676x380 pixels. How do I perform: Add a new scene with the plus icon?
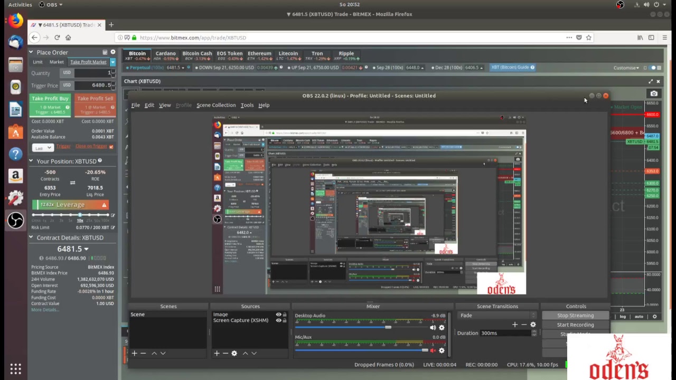pyautogui.click(x=134, y=353)
